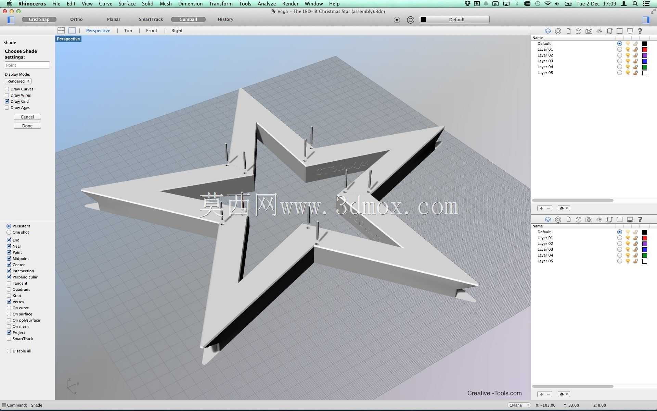Open the Display Mode Rendered dropdown
The width and height of the screenshot is (657, 411).
pyautogui.click(x=18, y=81)
